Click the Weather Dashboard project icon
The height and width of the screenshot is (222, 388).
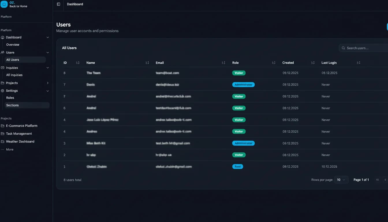(x=3, y=141)
